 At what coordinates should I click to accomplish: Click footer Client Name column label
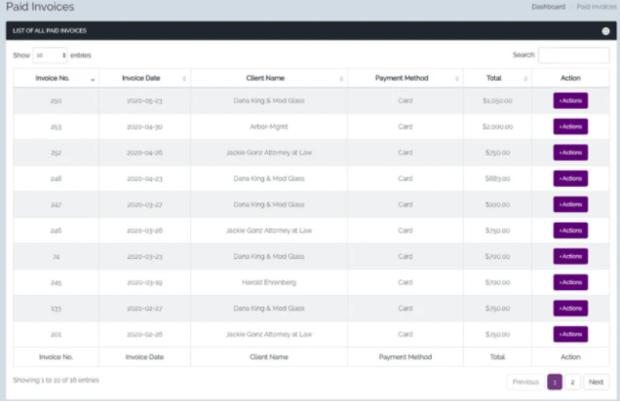[269, 357]
